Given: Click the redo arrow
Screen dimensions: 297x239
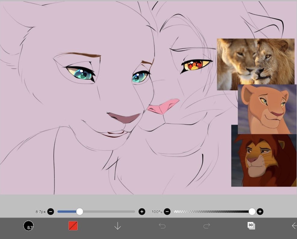Looking at the screenshot, I should pyautogui.click(x=207, y=225).
